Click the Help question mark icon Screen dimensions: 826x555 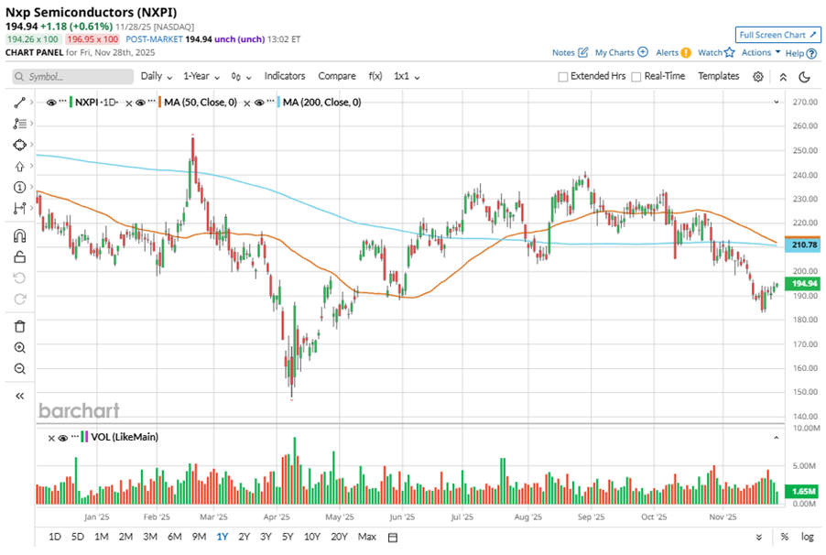[811, 53]
